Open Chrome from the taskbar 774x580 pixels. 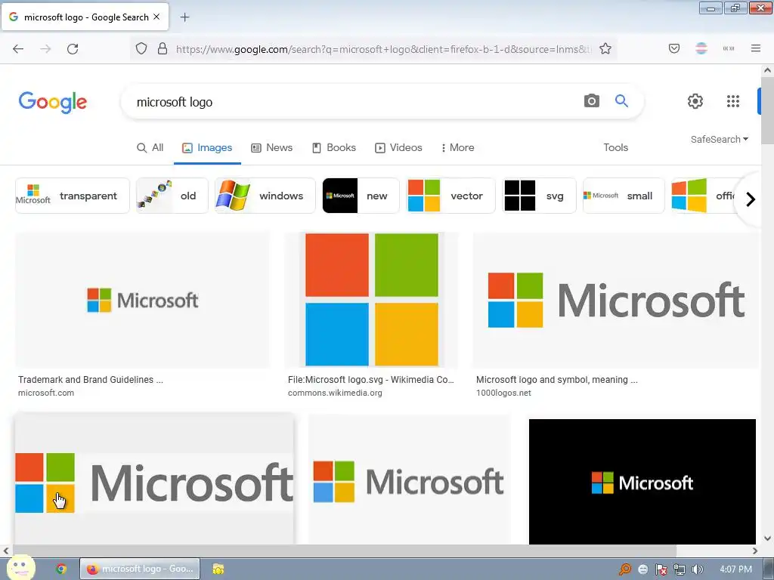coord(61,569)
